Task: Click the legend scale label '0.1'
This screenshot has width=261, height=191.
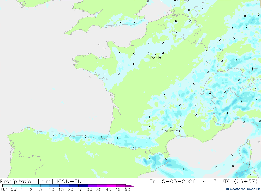Action: tap(4, 189)
